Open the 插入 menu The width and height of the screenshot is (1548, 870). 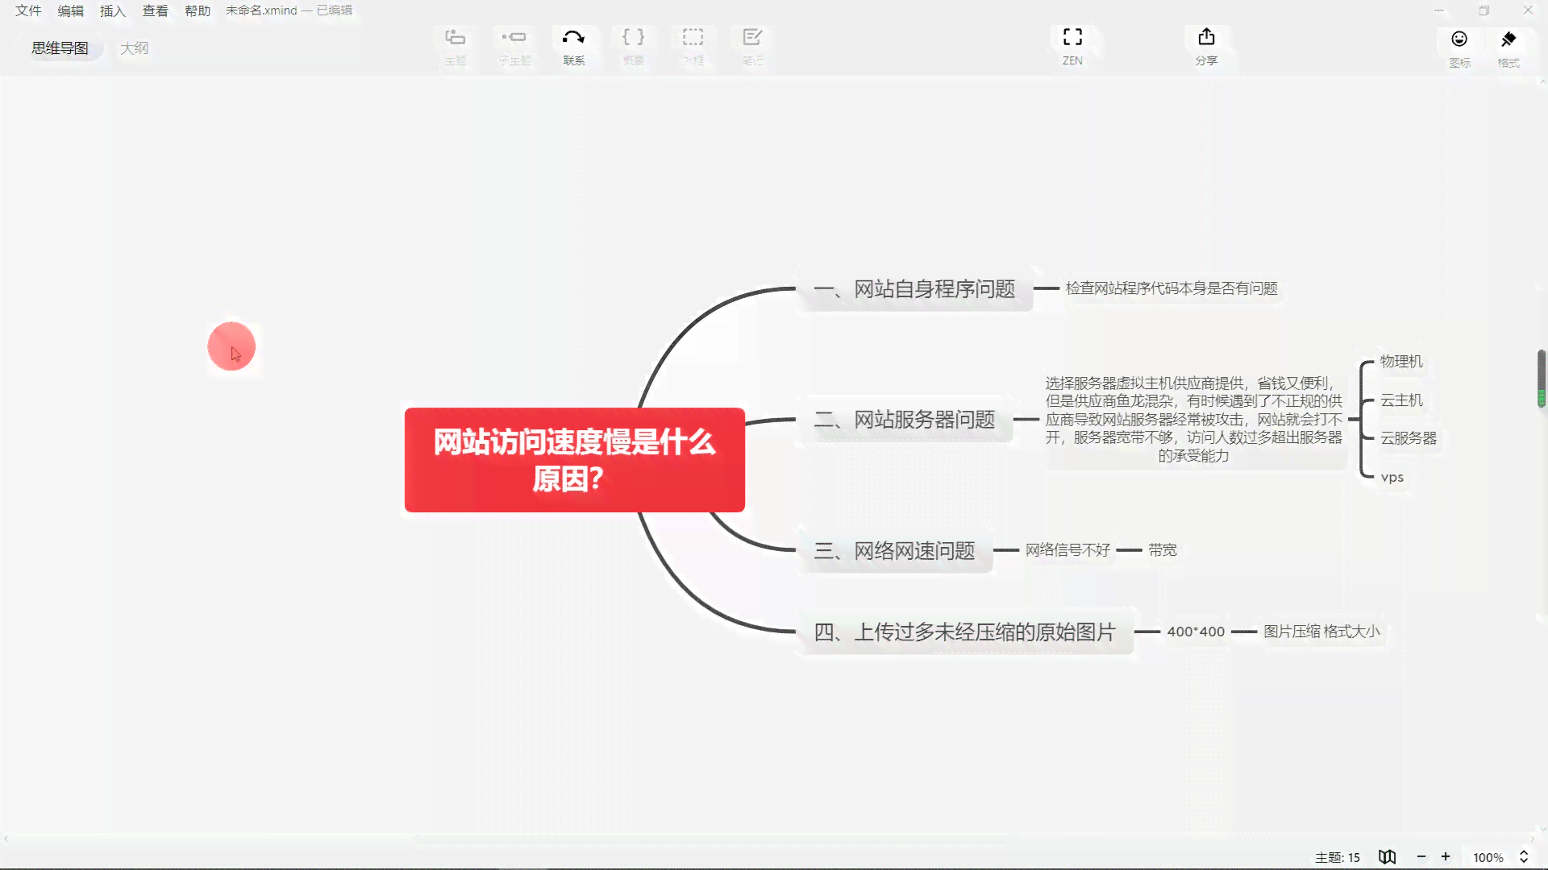(x=113, y=10)
